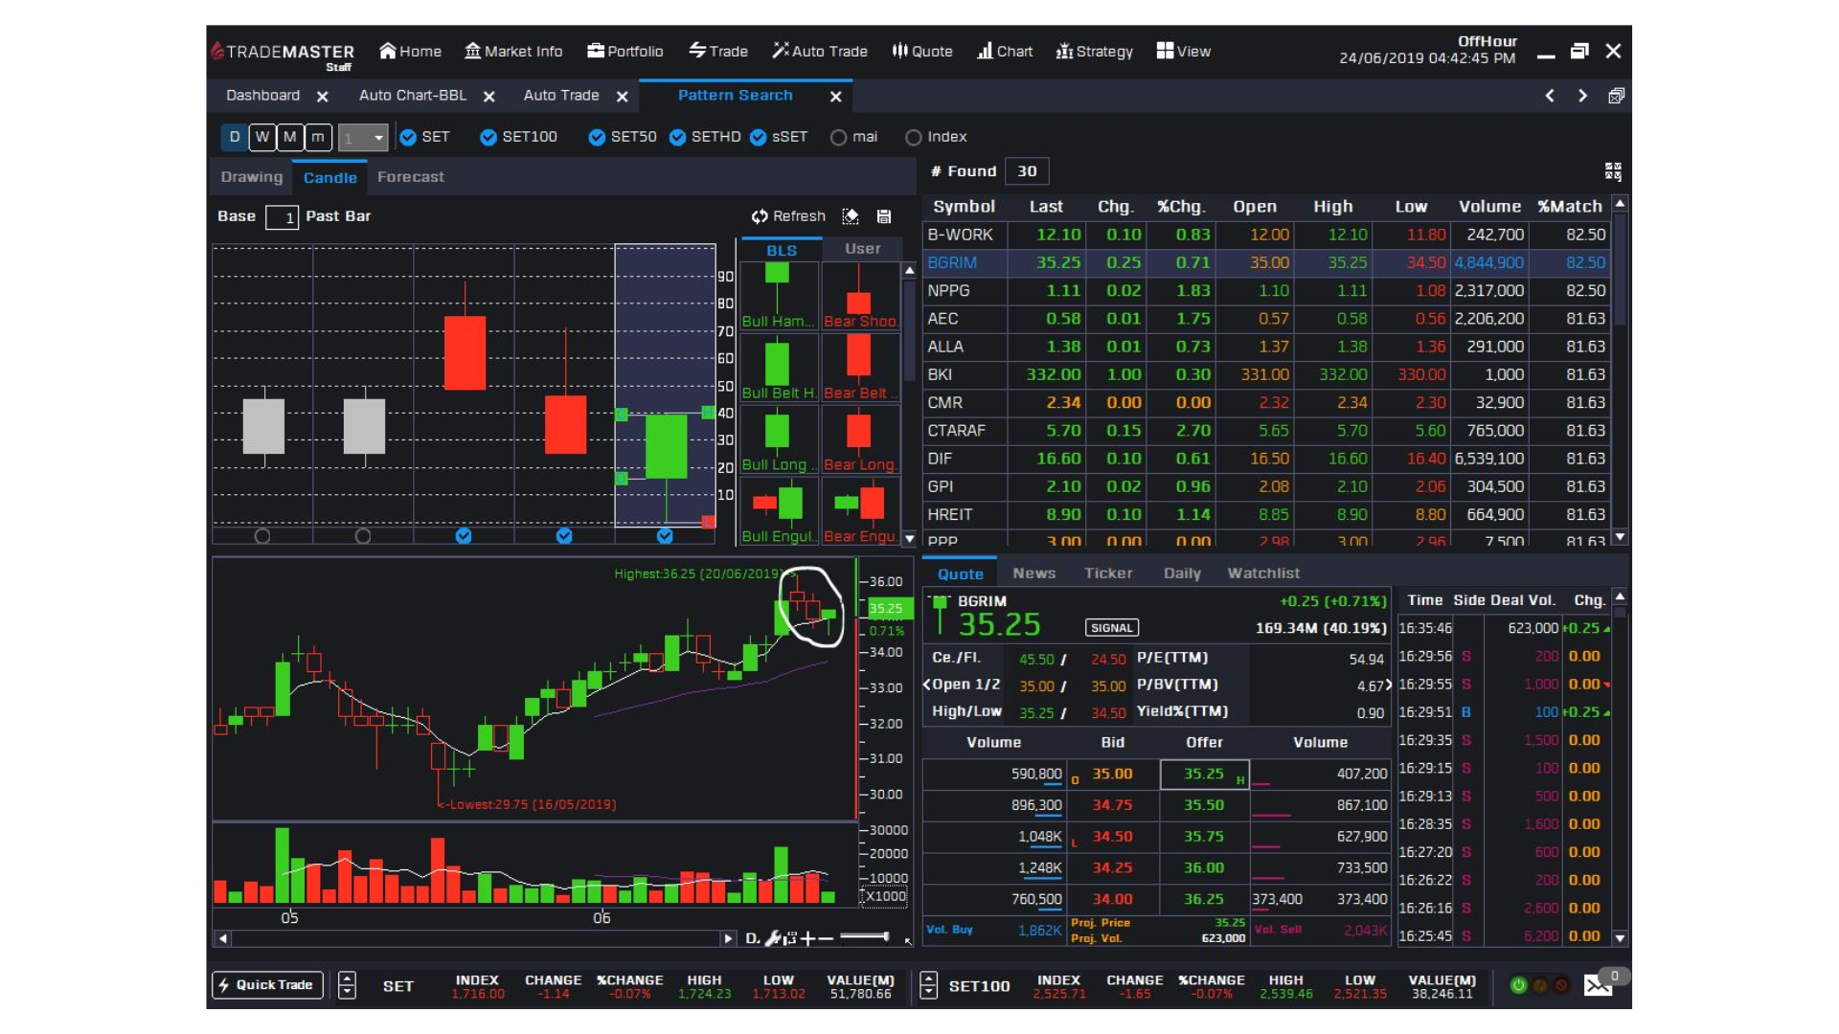
Task: Open the Watchlist tab
Action: tap(1263, 573)
